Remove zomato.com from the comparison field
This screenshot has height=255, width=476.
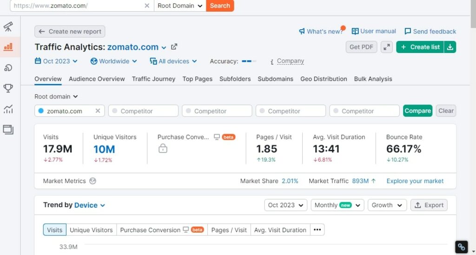[98, 111]
